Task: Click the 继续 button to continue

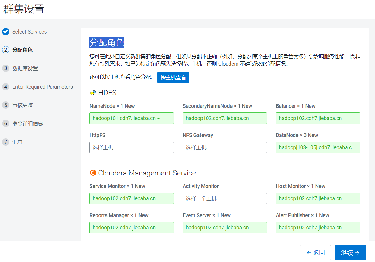Action: [x=351, y=253]
